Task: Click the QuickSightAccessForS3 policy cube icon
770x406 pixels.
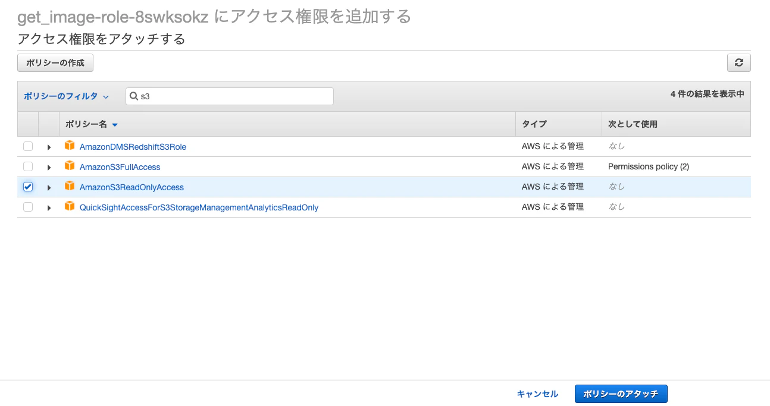Action: pyautogui.click(x=70, y=207)
